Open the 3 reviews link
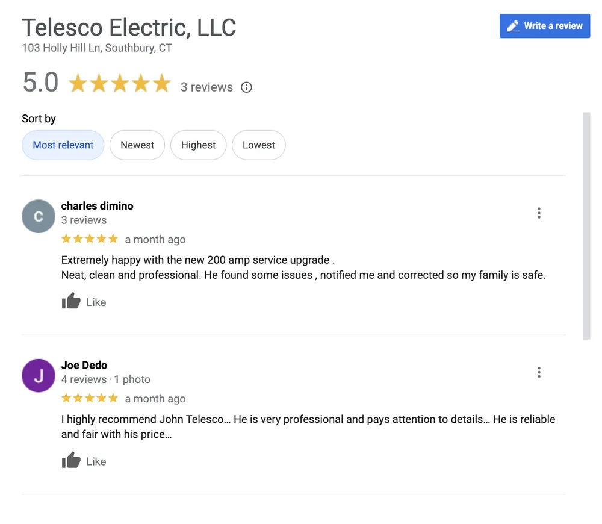 (207, 87)
